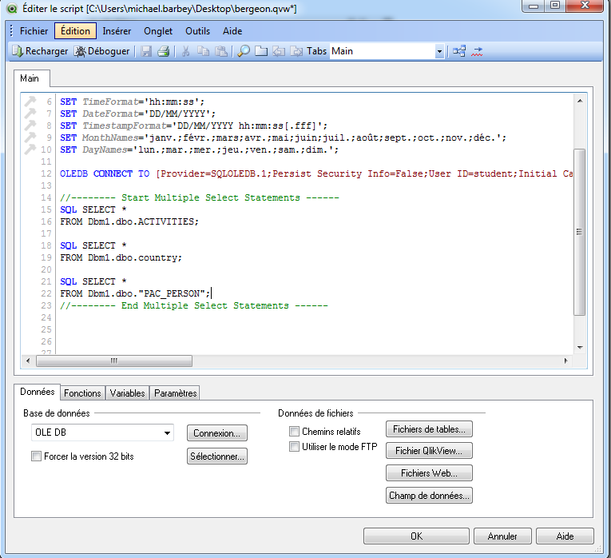
Task: Open the table viewer icon
Action: (459, 51)
